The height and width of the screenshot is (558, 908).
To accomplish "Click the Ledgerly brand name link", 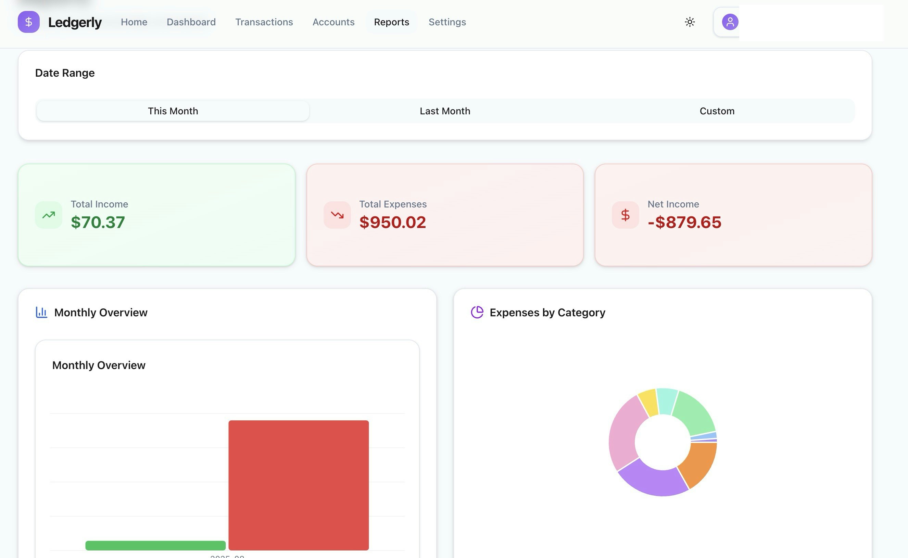I will pyautogui.click(x=75, y=22).
